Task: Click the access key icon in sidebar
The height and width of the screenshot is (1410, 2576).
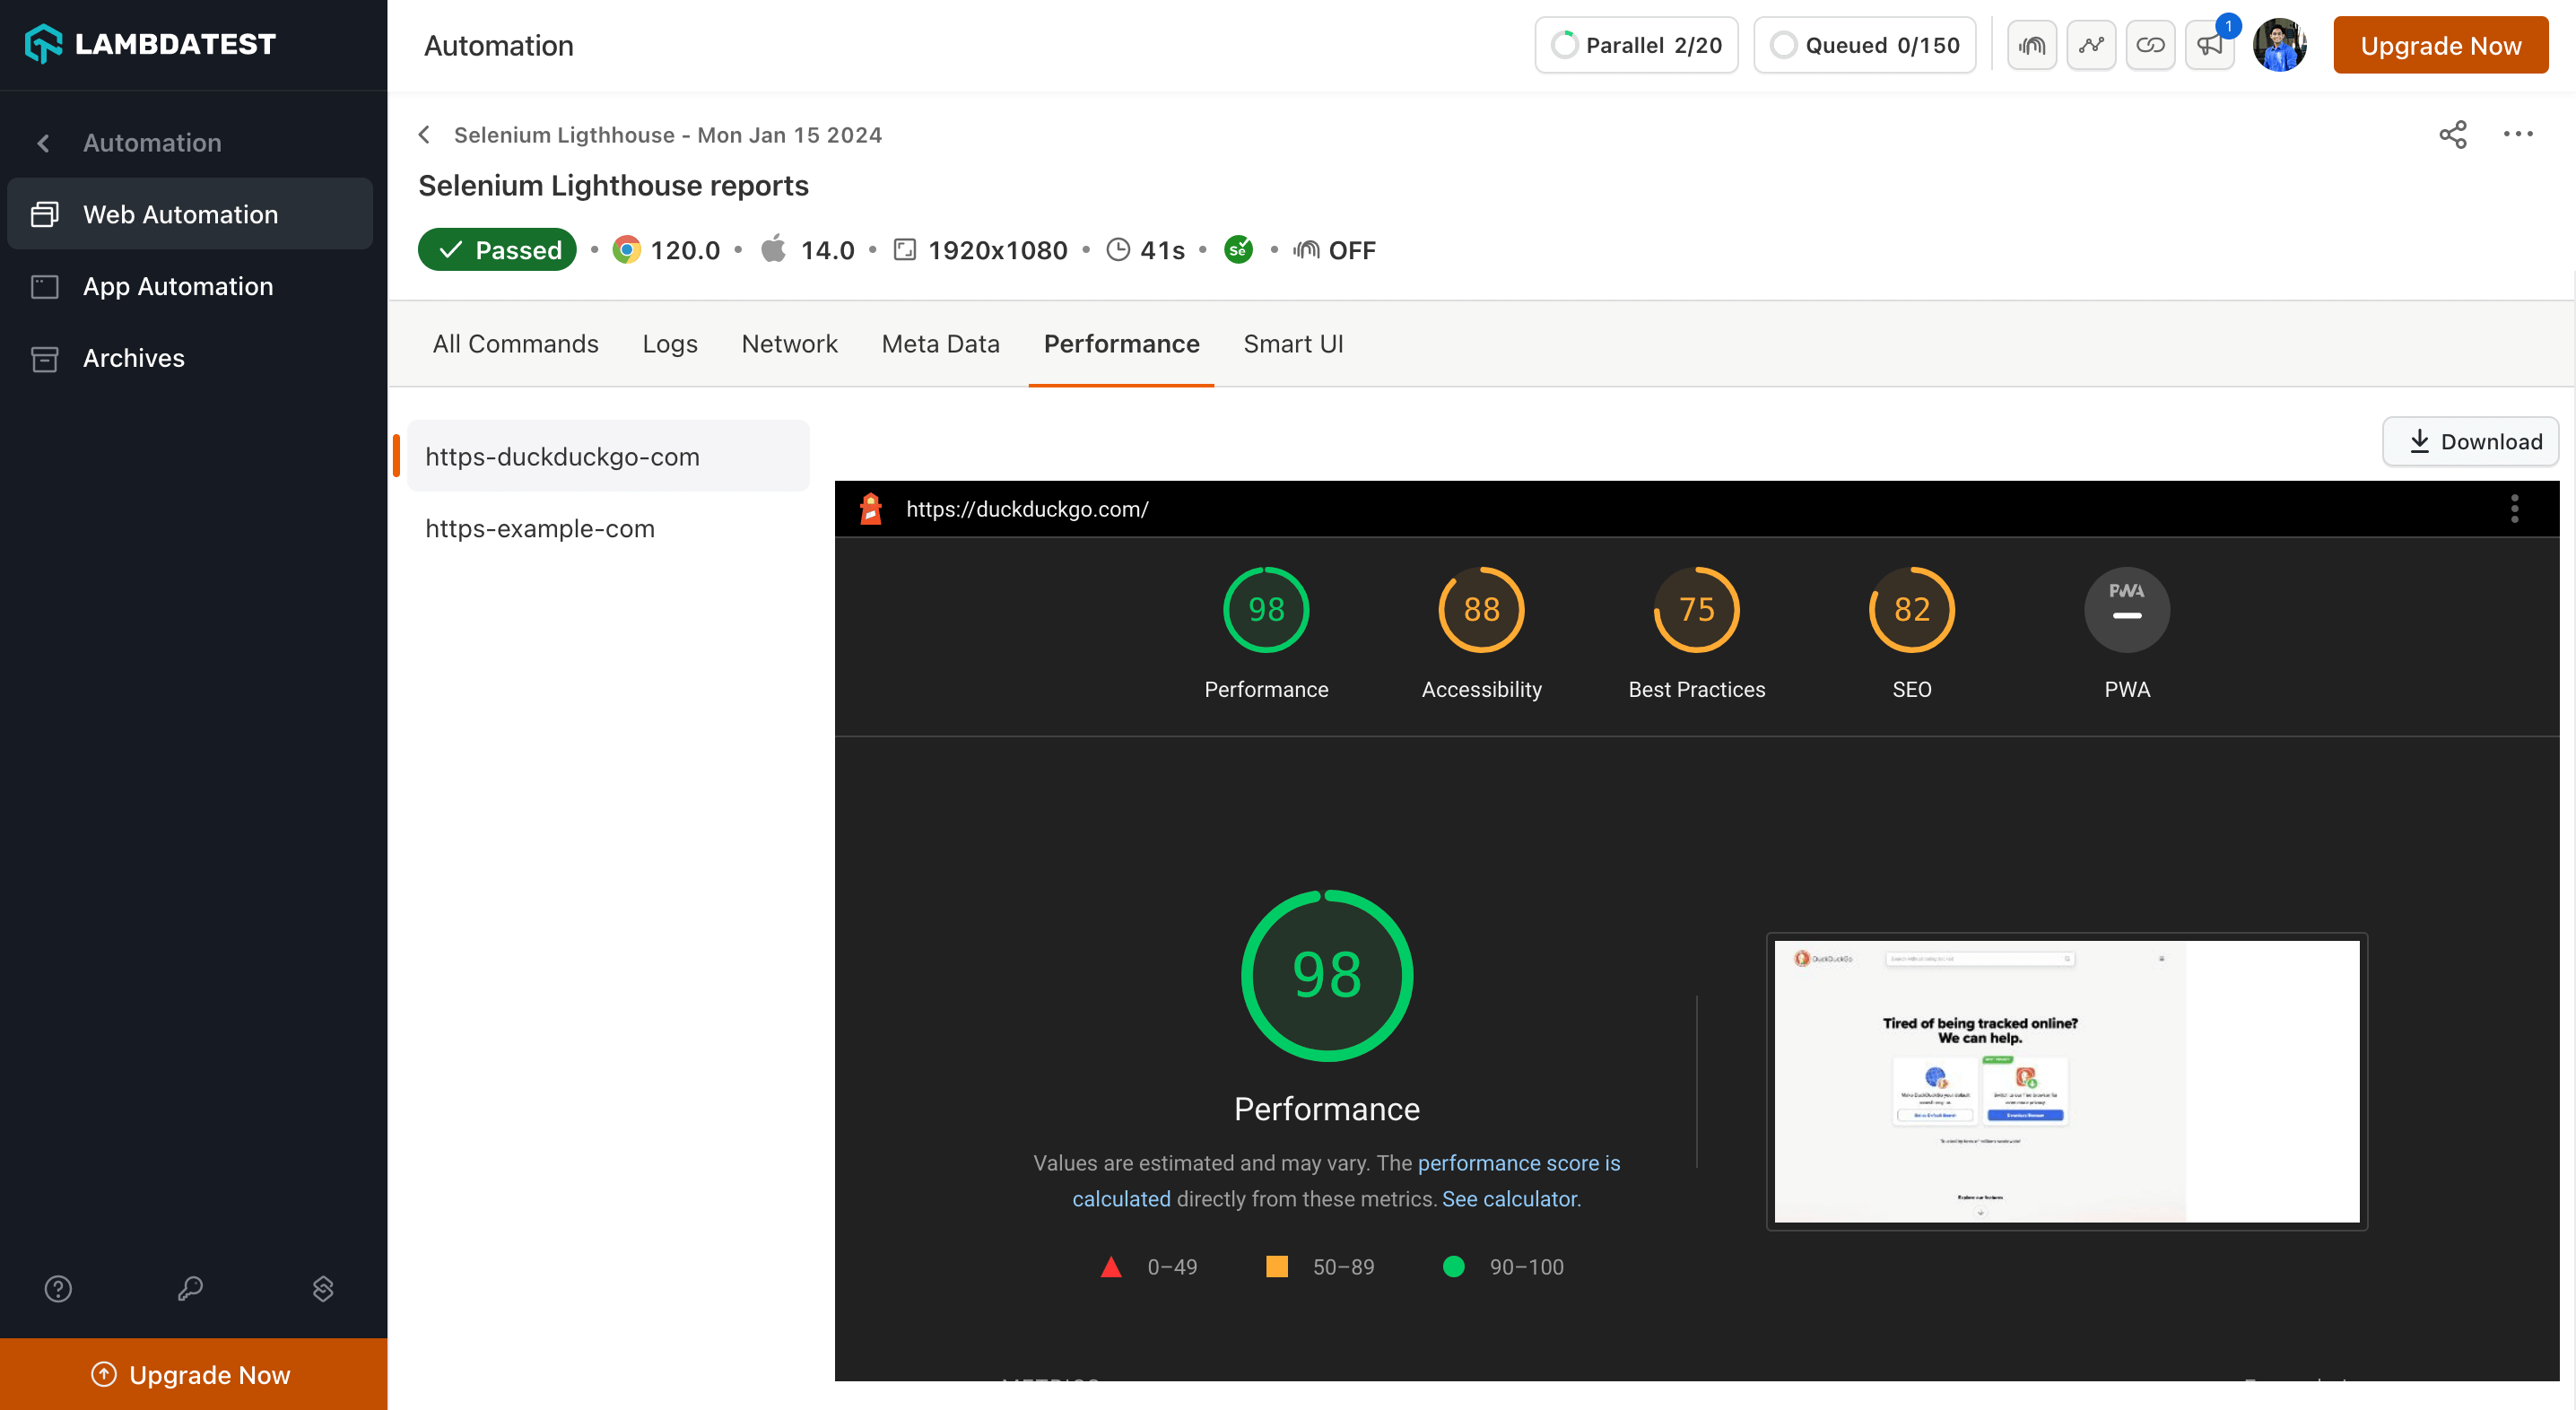Action: pos(190,1288)
